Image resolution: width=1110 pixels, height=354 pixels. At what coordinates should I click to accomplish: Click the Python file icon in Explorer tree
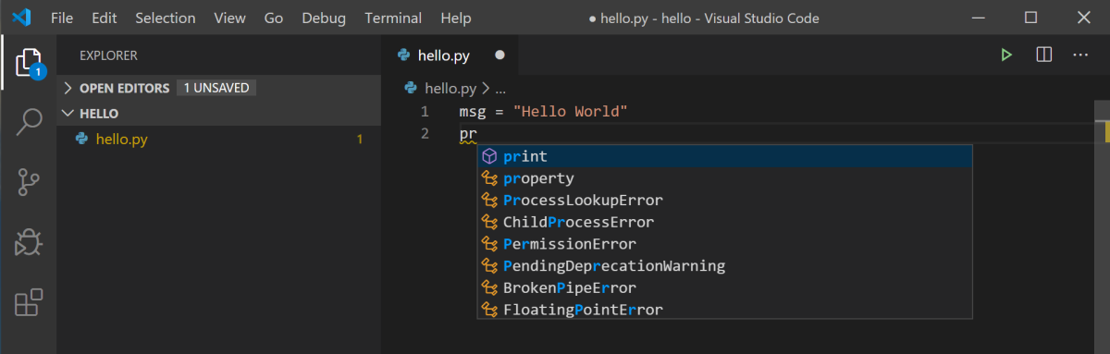82,140
